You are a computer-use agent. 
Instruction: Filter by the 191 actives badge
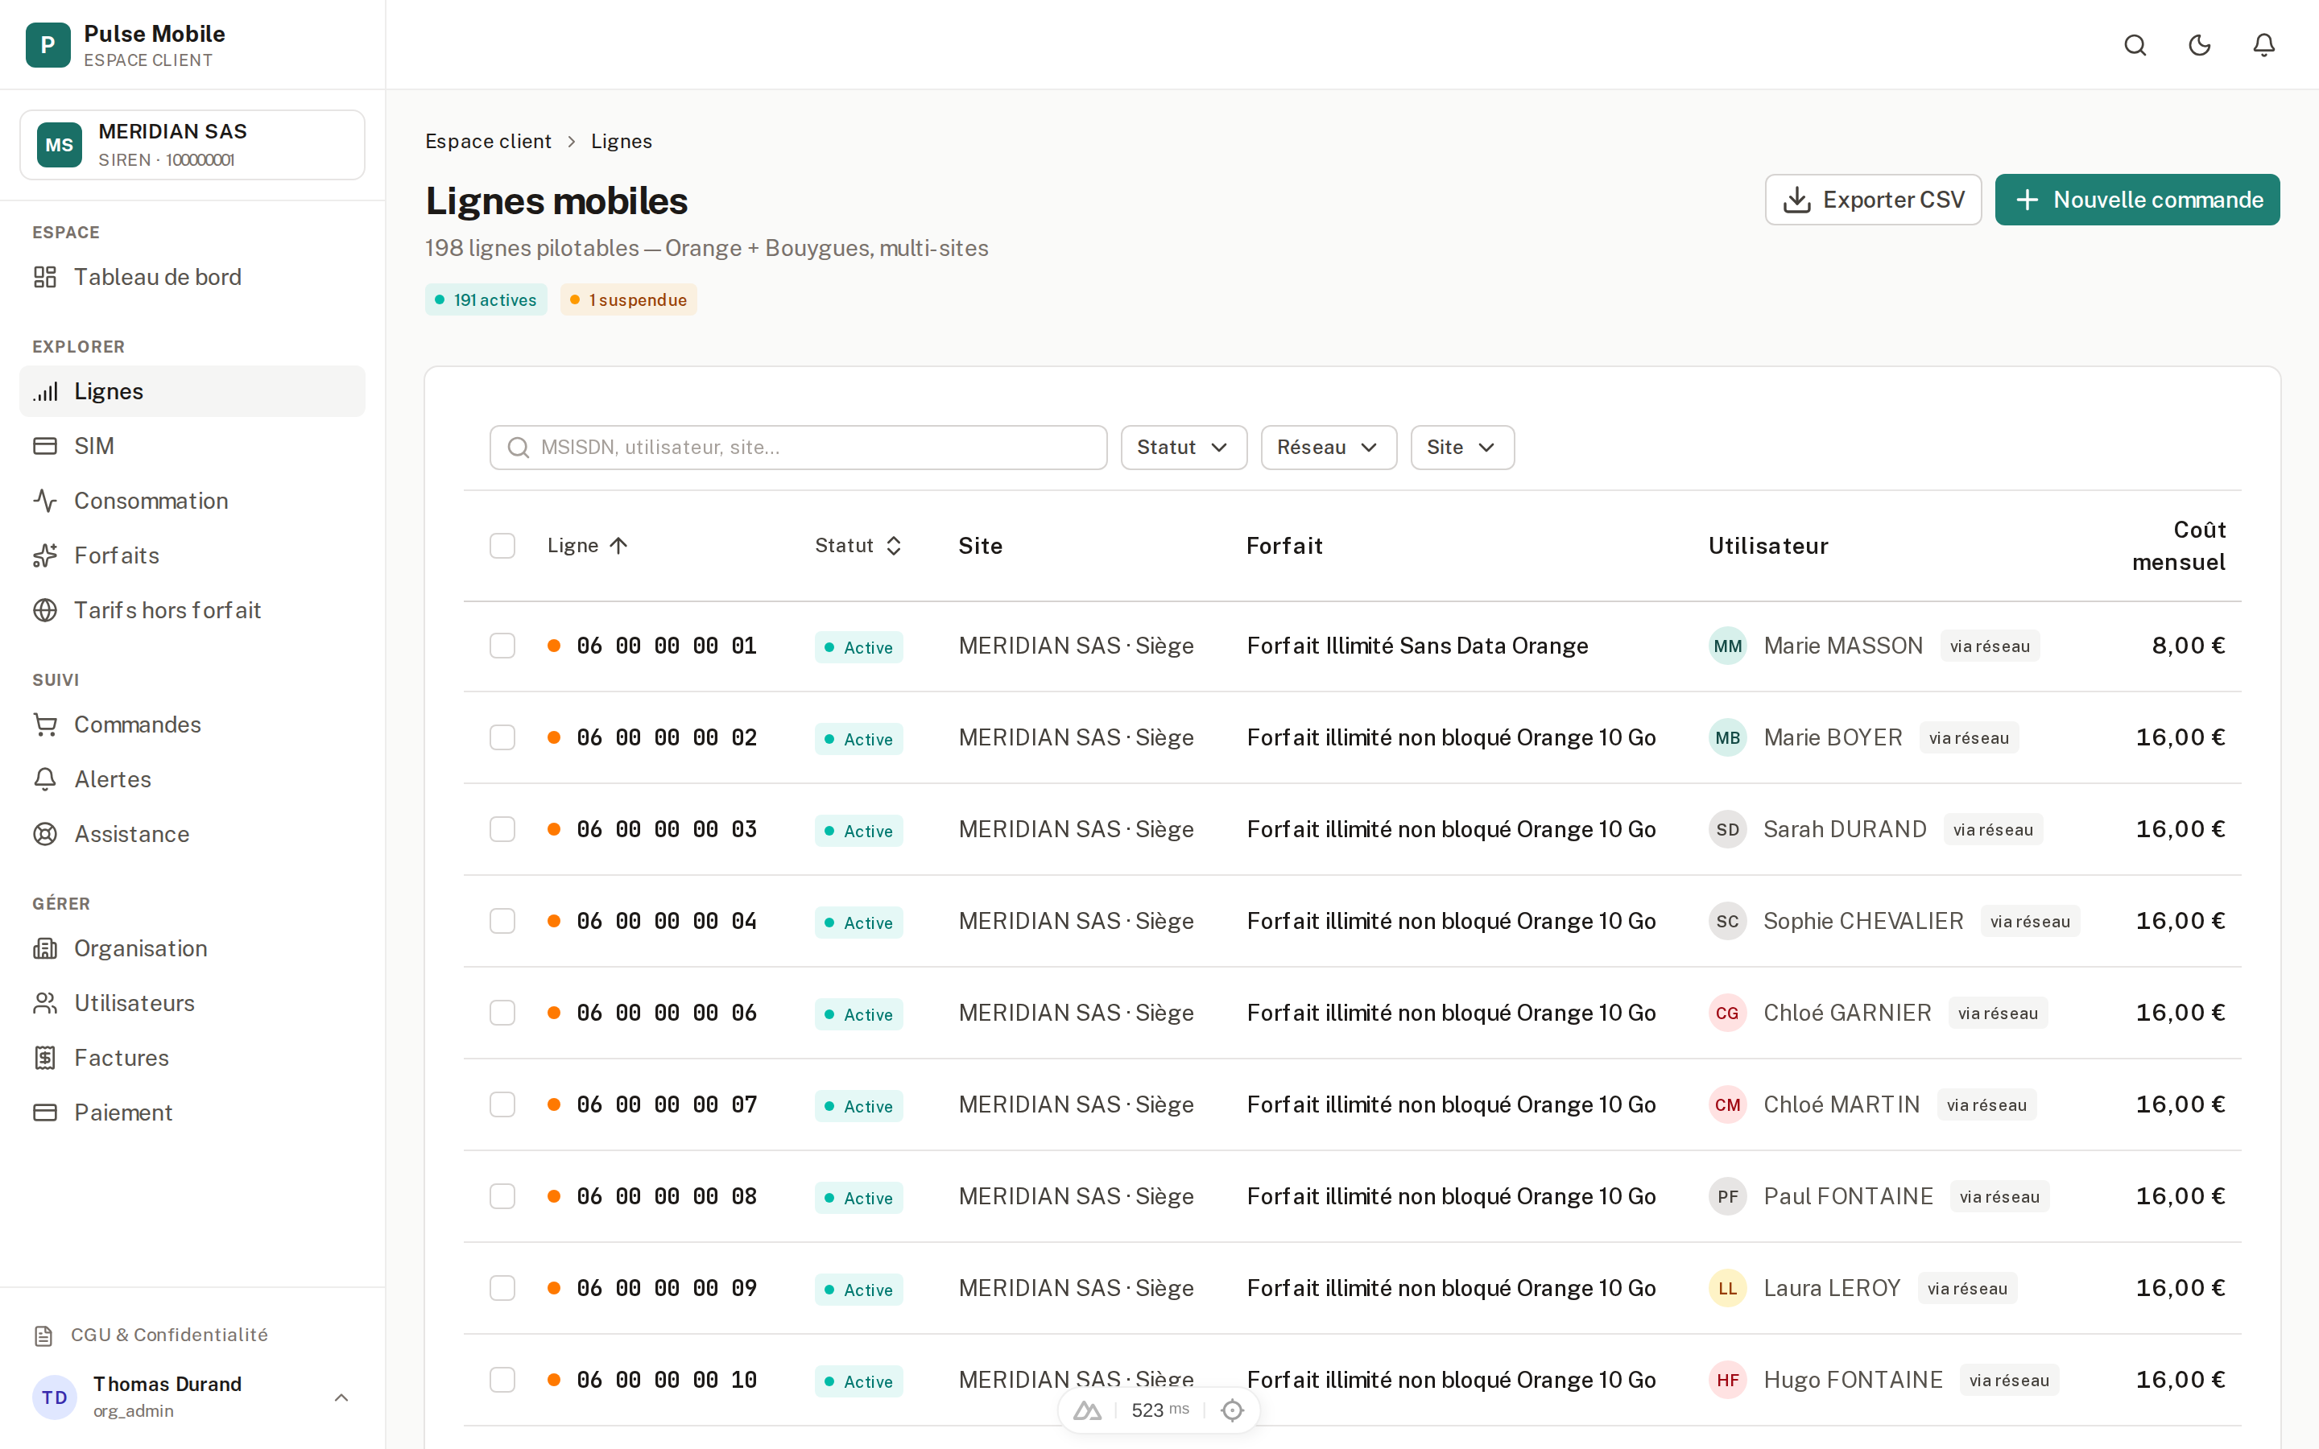486,300
